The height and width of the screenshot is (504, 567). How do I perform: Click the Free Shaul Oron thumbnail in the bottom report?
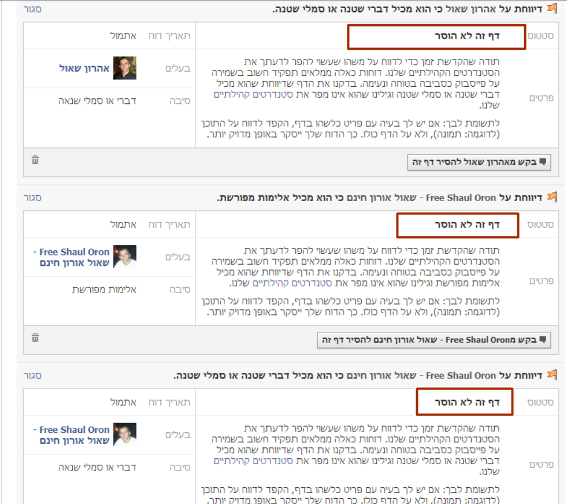(124, 435)
